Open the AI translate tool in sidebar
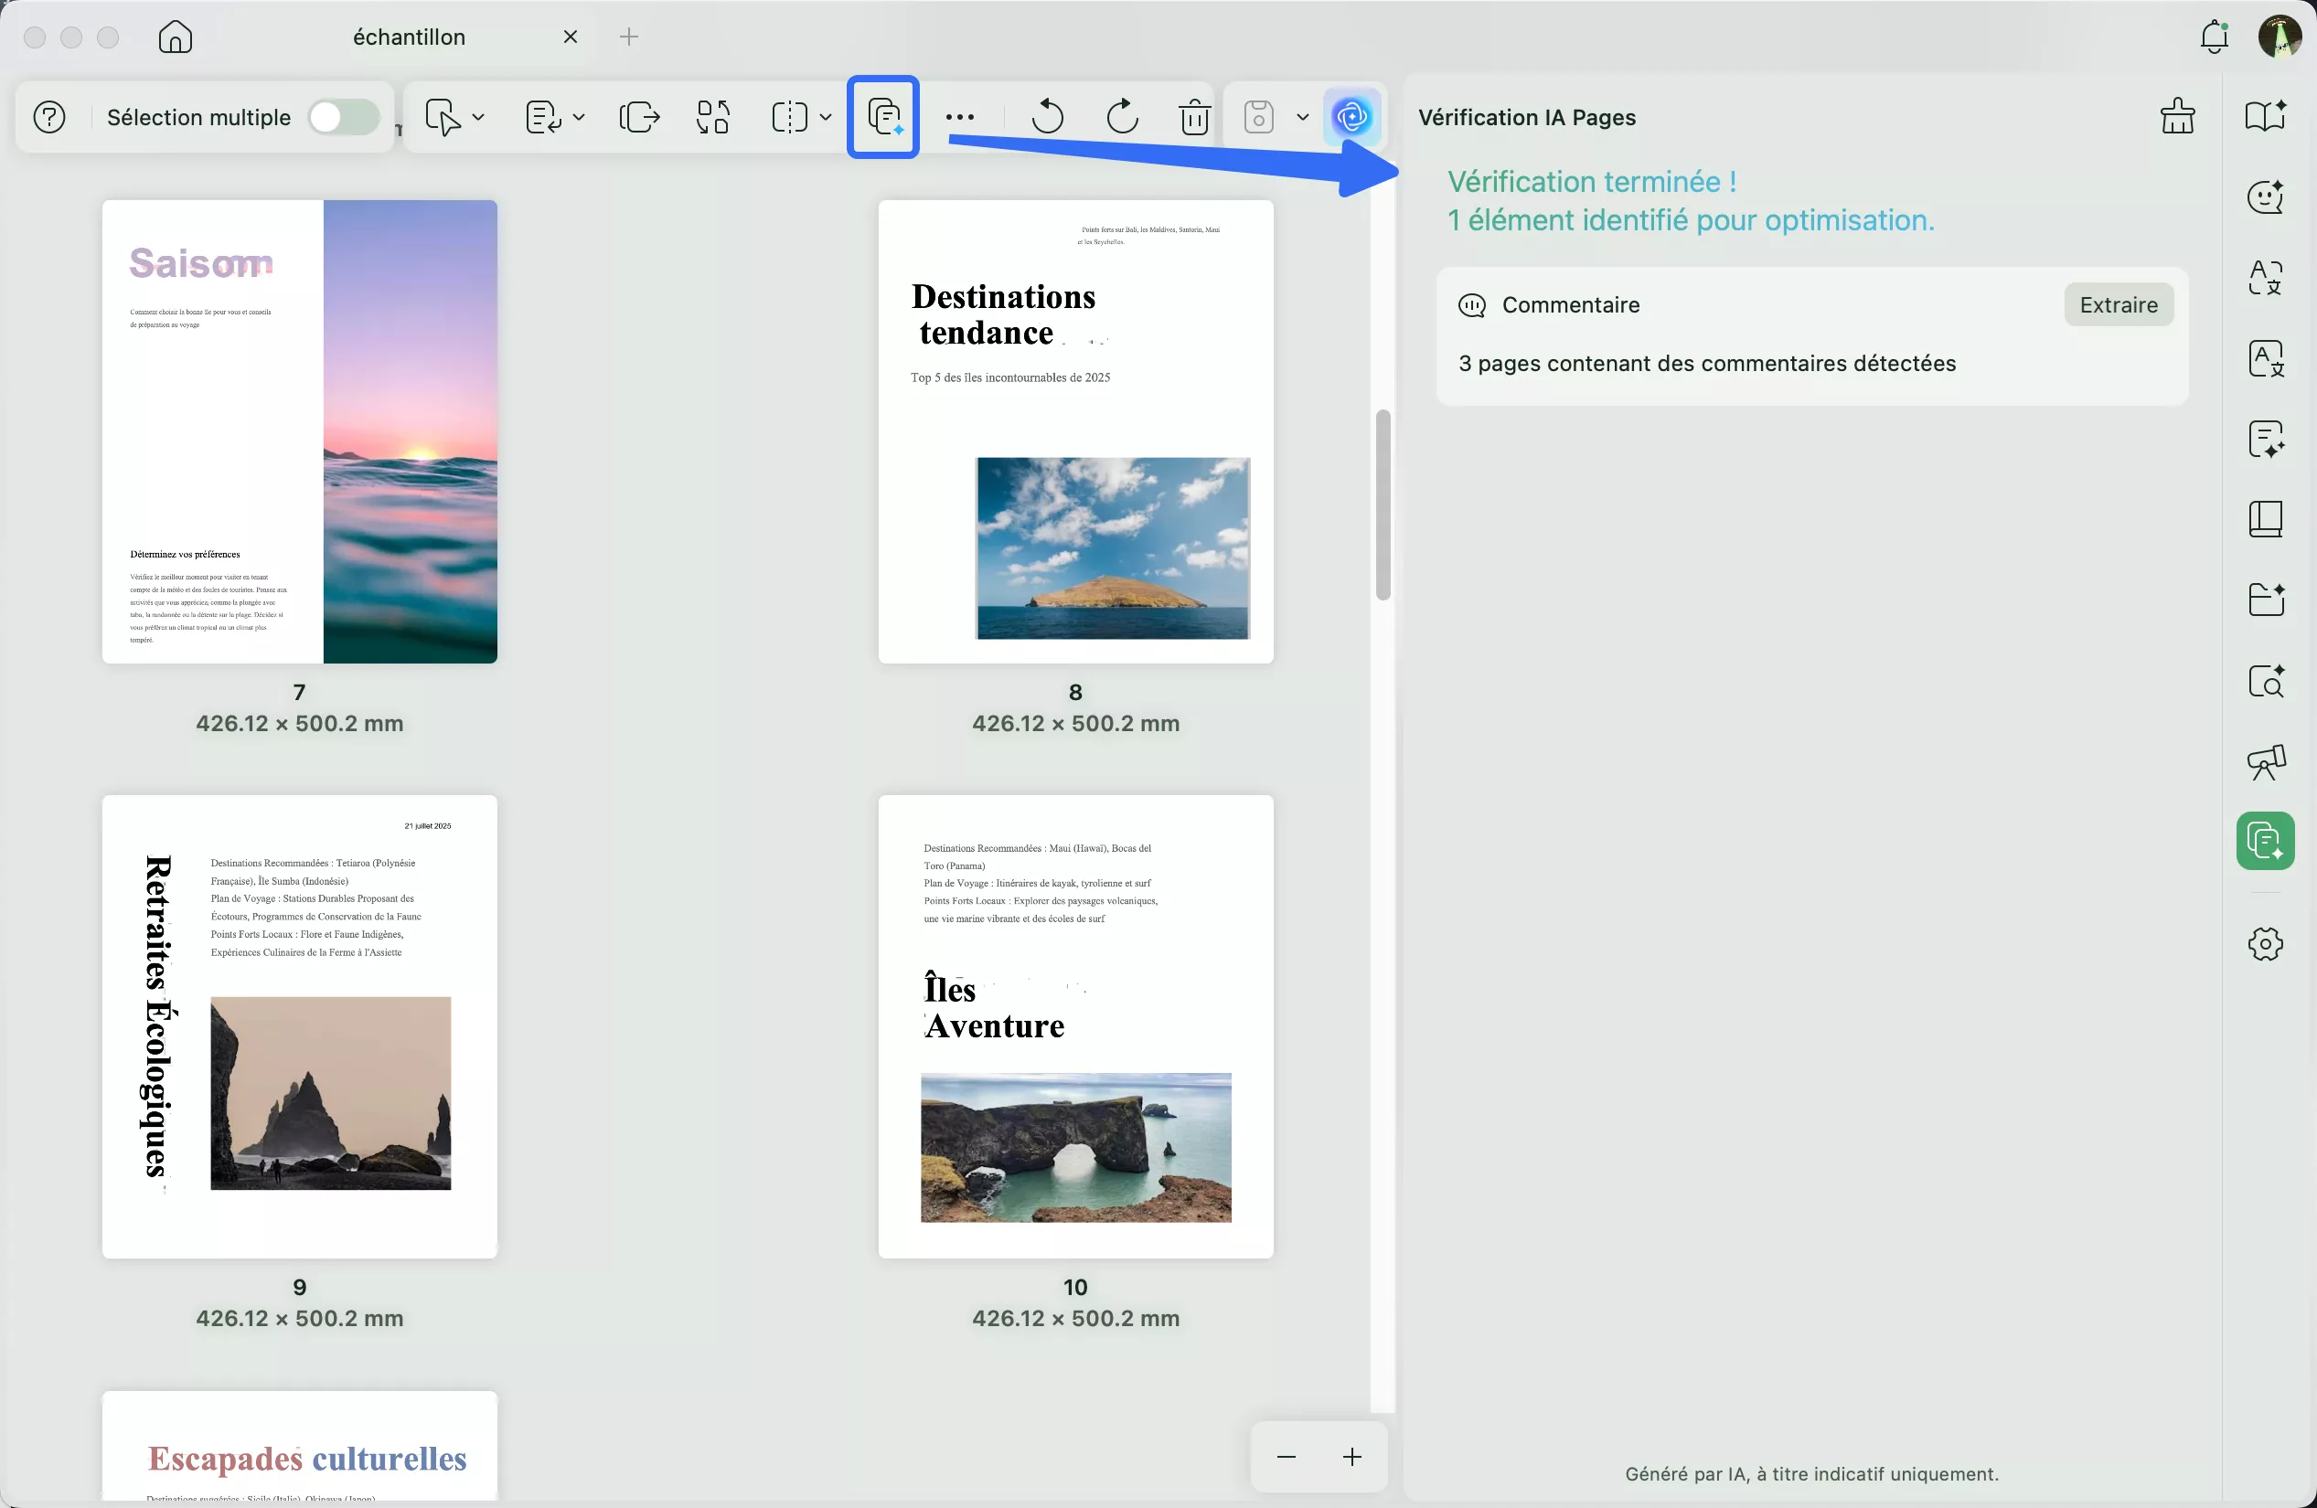Image resolution: width=2317 pixels, height=1508 pixels. [x=2266, y=278]
